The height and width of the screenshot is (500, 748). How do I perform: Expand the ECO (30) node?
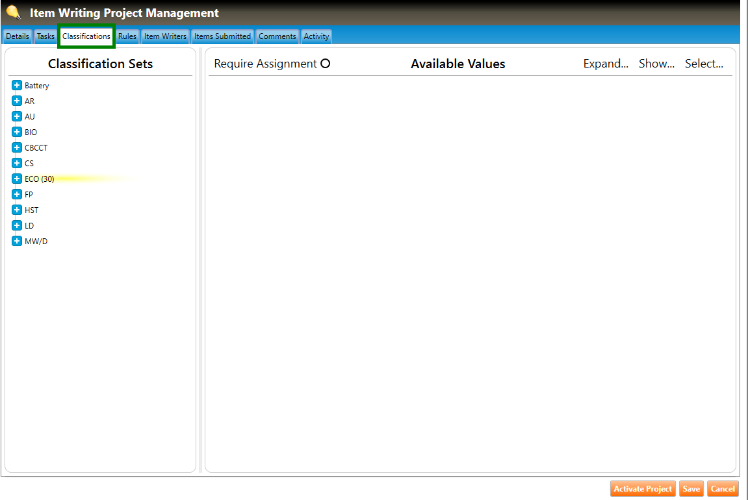[17, 179]
